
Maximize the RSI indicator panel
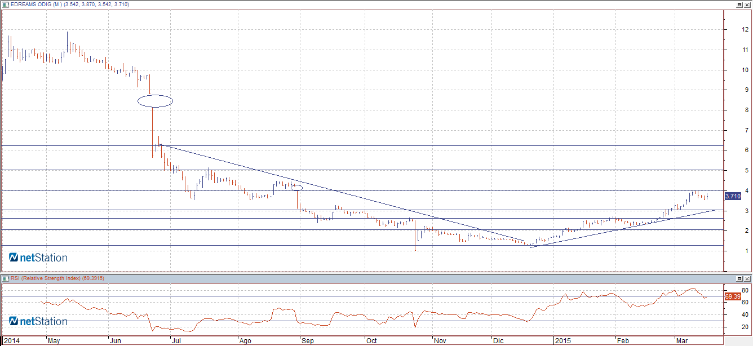pos(739,278)
